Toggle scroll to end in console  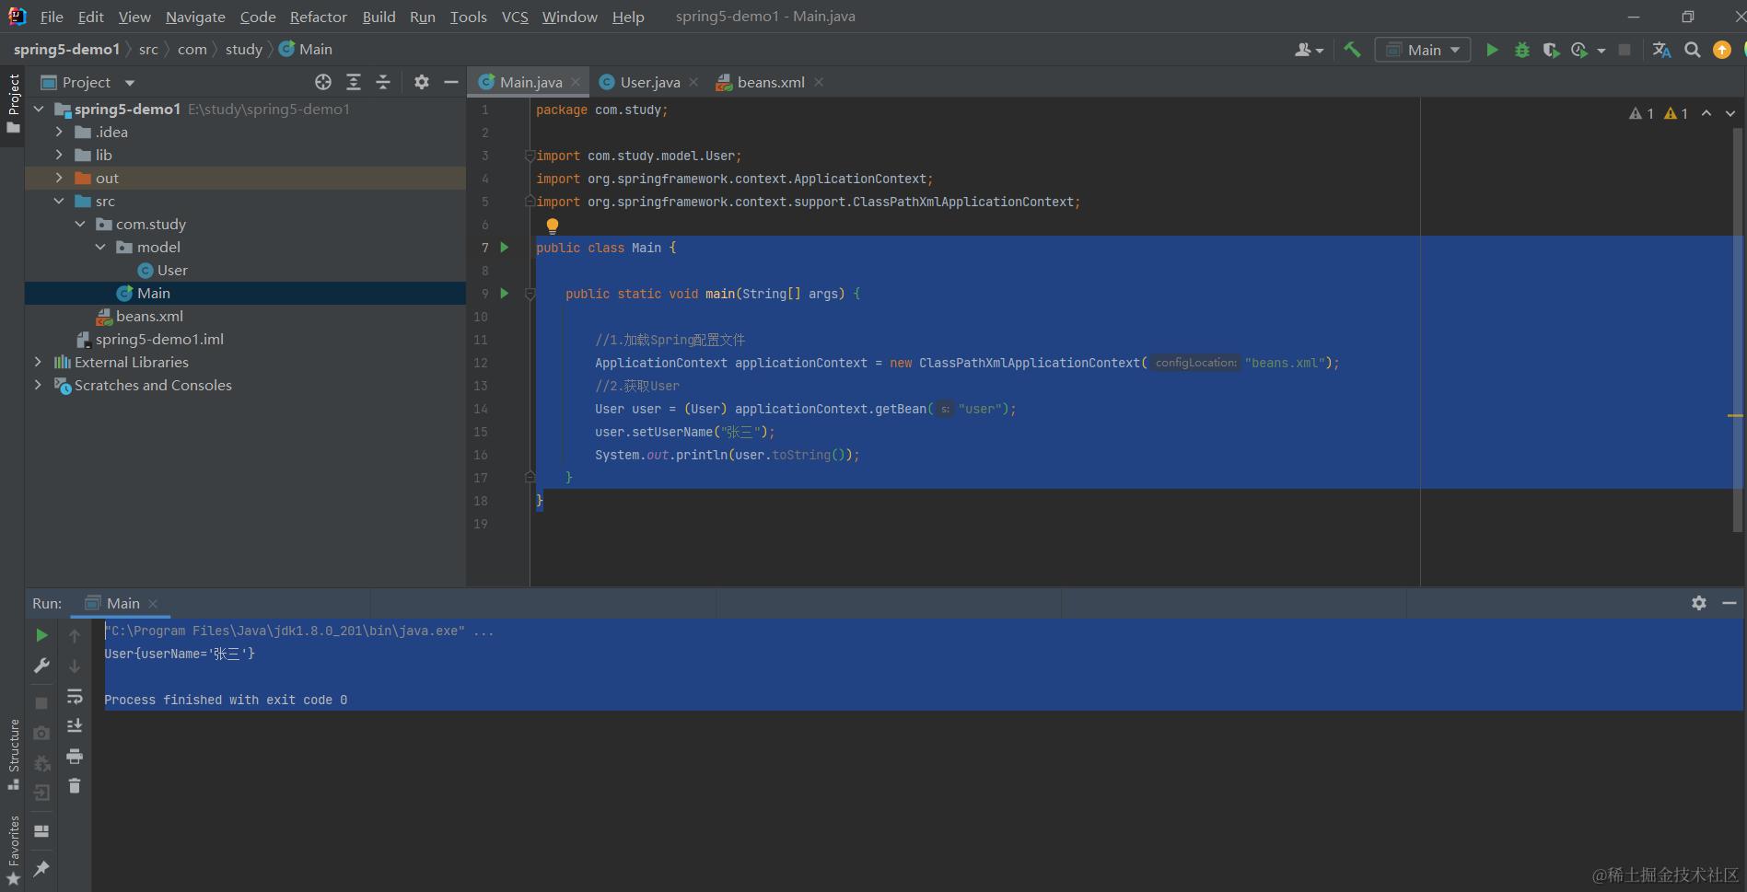click(75, 726)
